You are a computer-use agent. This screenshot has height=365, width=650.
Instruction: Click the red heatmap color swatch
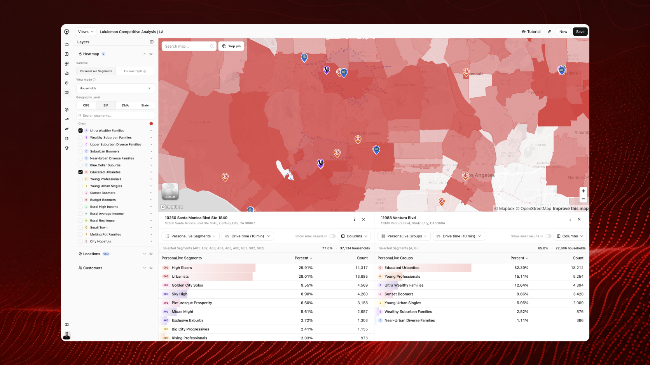click(151, 124)
